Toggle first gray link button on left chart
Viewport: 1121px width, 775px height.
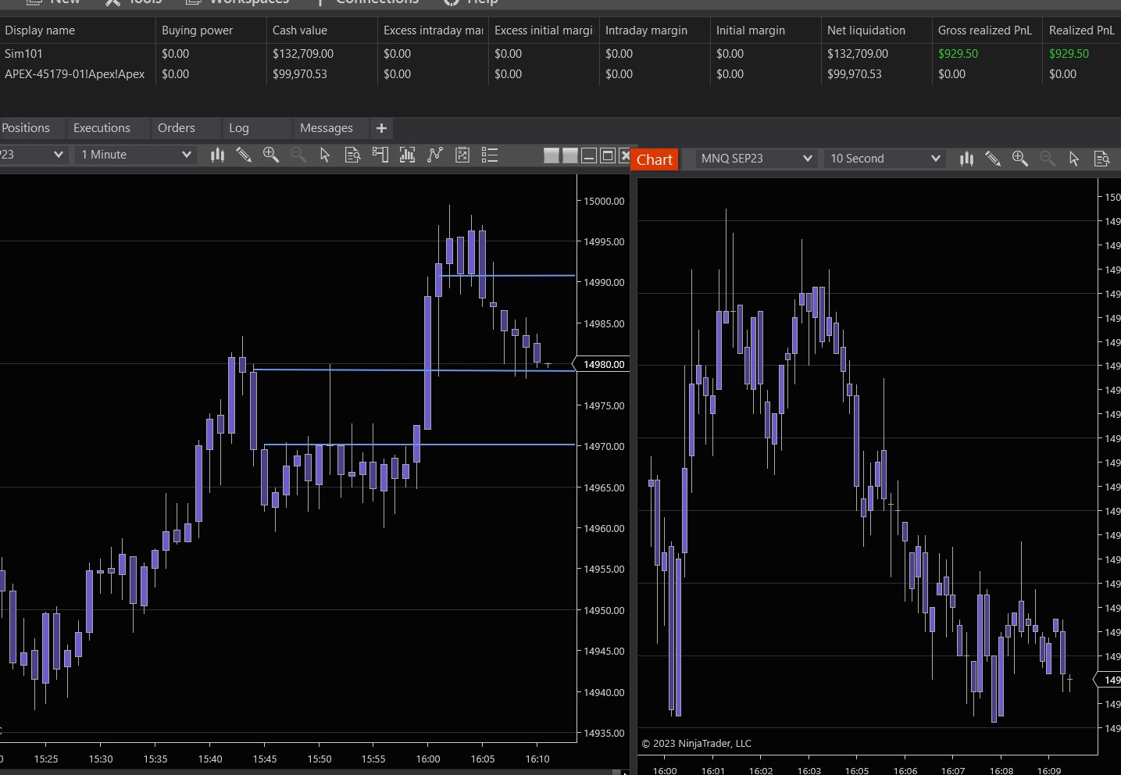point(552,155)
